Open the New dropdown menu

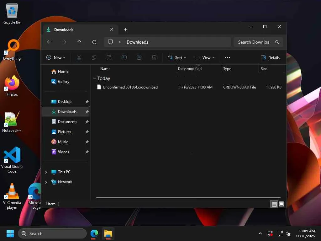(56, 58)
